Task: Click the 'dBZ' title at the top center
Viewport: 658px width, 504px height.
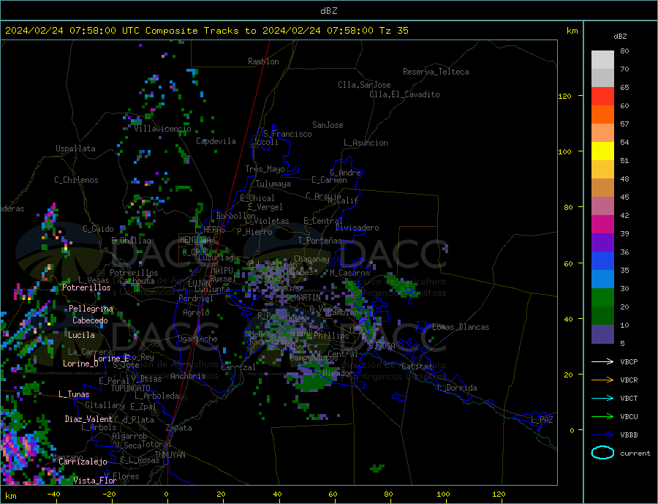Action: tap(328, 11)
